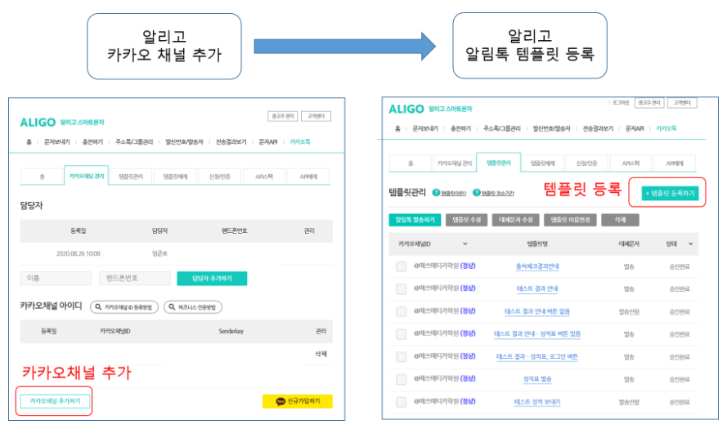Click the question mark icon beside 템플릿이란?
727x425 pixels.
point(437,193)
